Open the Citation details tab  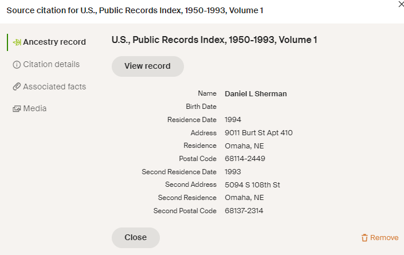click(x=51, y=64)
